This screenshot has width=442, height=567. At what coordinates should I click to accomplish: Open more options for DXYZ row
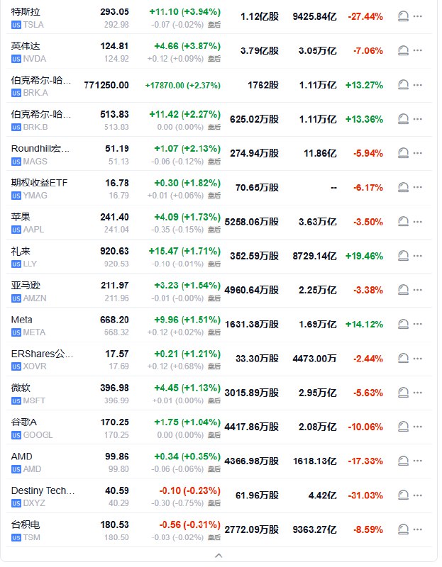pyautogui.click(x=418, y=495)
